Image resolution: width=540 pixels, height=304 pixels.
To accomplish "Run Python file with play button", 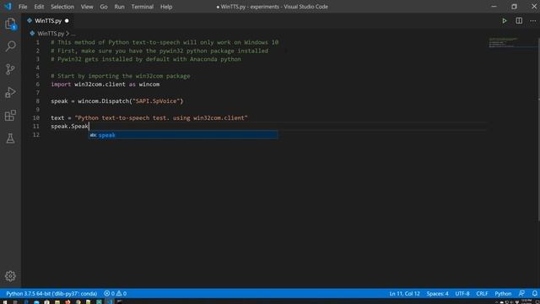I will click(x=505, y=21).
